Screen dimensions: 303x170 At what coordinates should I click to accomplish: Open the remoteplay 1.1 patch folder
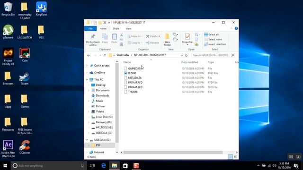(x=25, y=10)
